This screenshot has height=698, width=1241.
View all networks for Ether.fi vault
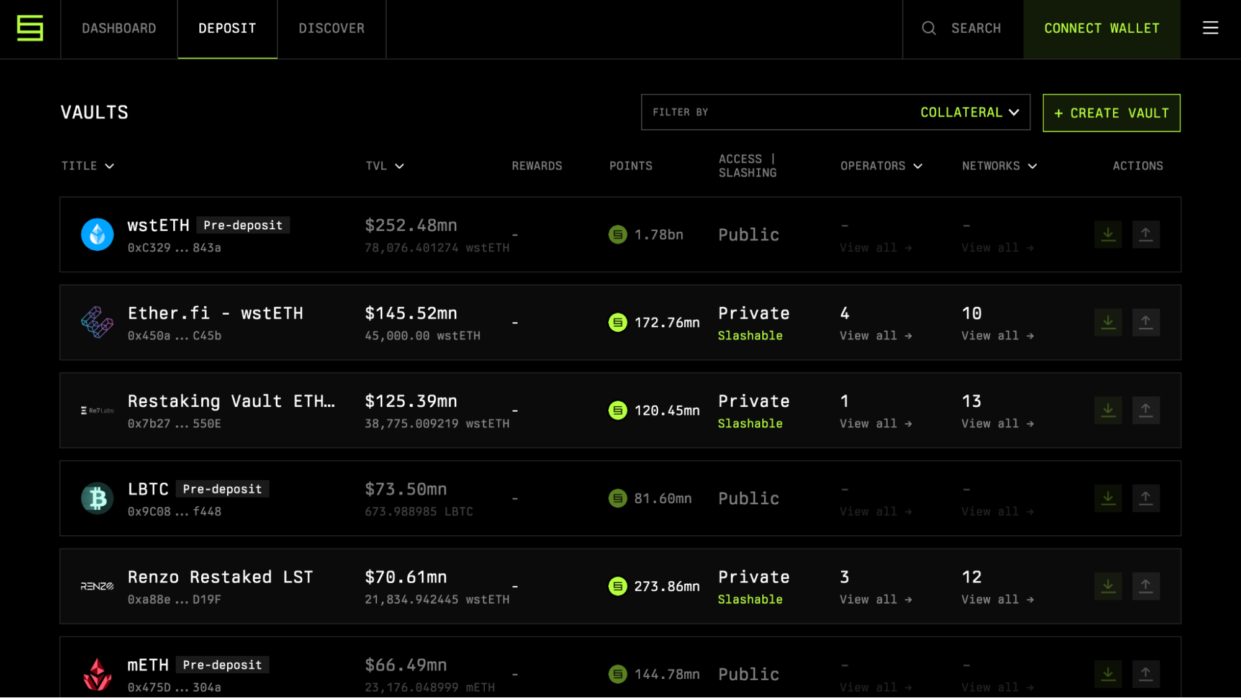point(997,336)
